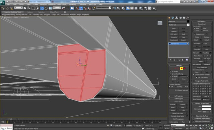Select the Select and Move tool
Viewport: 214px width, 130px height.
(42, 8)
